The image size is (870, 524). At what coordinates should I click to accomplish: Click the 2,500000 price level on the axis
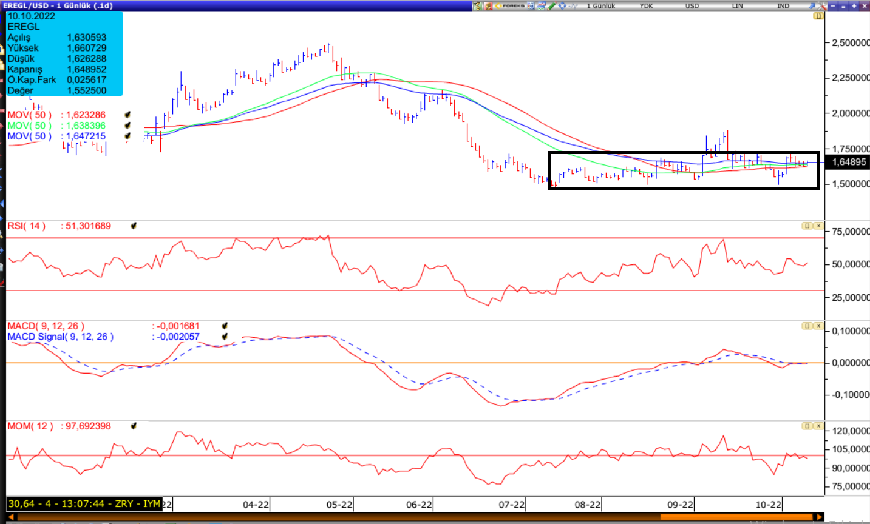click(x=851, y=42)
